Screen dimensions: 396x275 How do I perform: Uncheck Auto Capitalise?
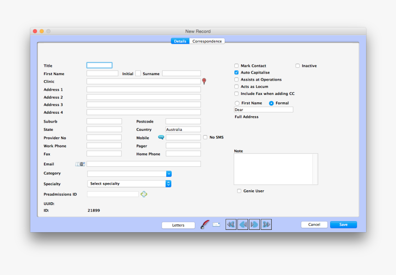[237, 73]
